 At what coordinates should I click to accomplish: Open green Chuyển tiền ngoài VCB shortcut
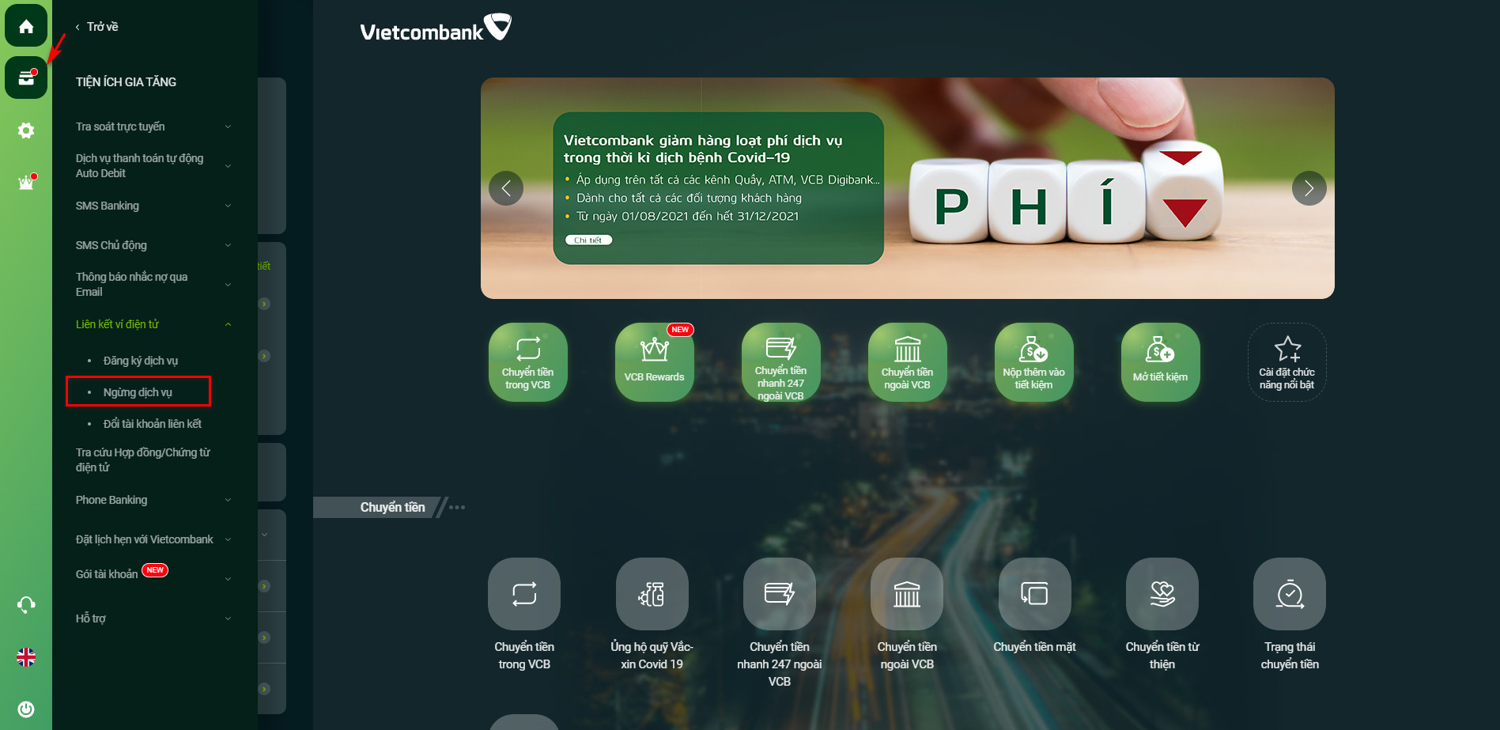coord(908,362)
